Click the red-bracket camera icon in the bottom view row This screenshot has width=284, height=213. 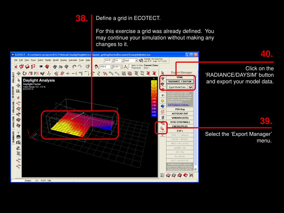click(x=191, y=175)
